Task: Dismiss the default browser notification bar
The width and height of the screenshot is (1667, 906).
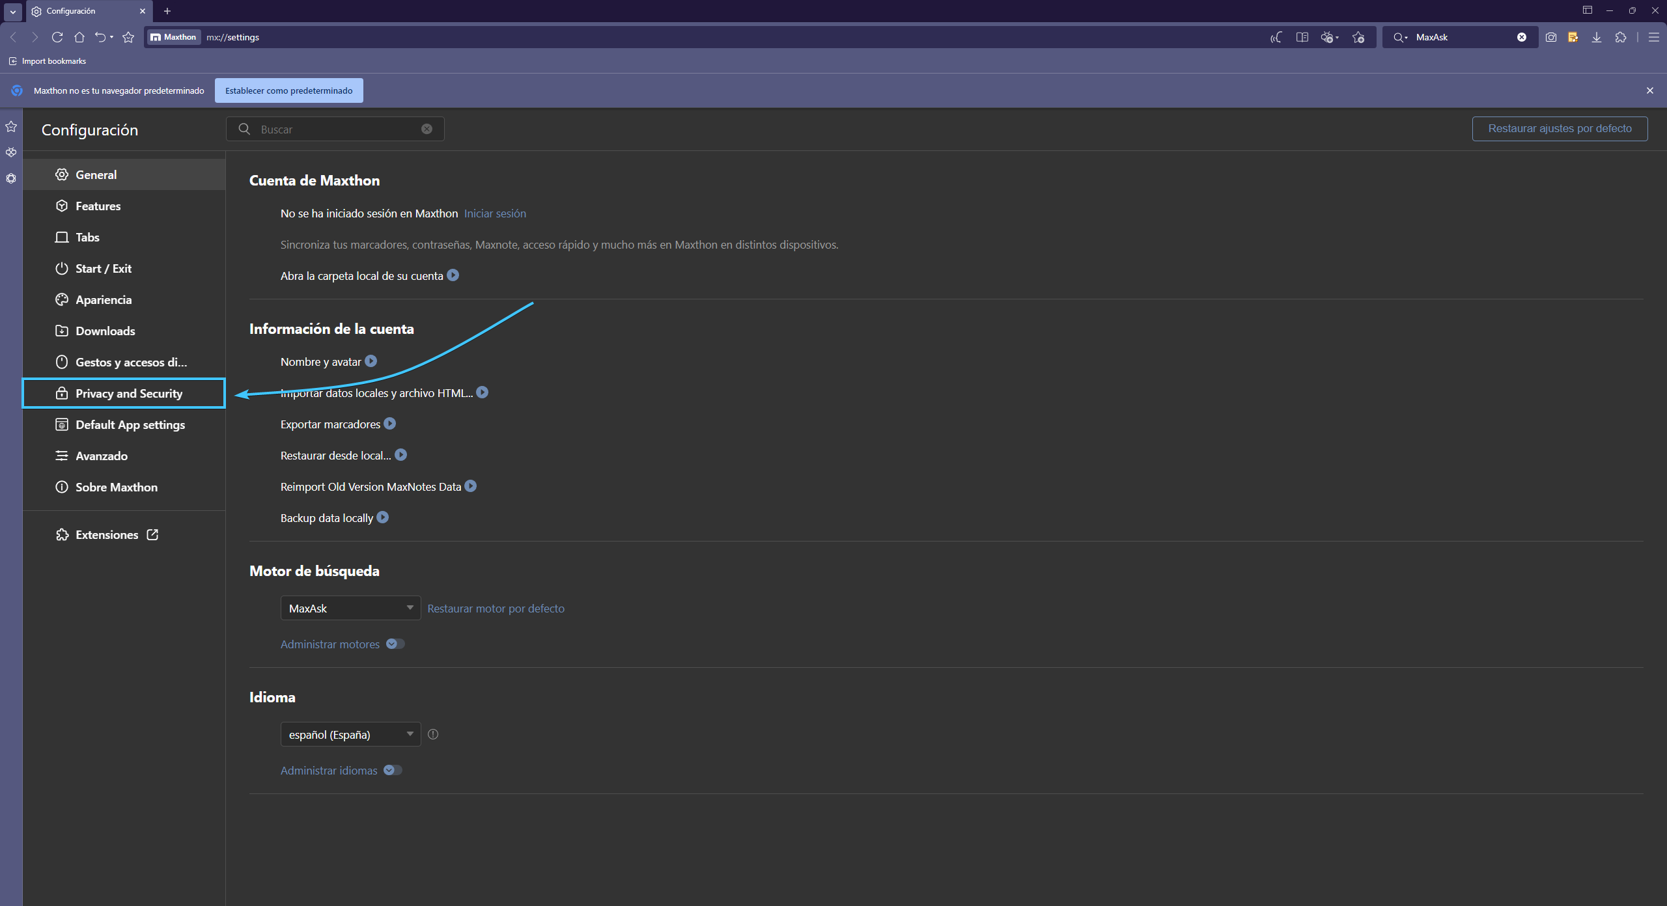Action: (1650, 90)
